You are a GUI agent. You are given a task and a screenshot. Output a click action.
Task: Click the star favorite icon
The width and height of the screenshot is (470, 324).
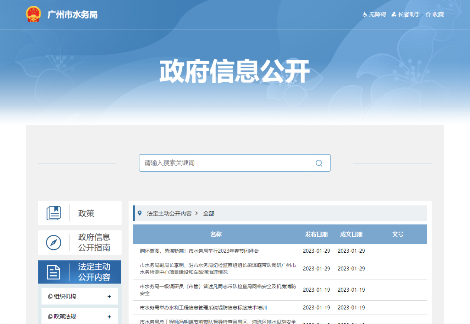point(428,14)
